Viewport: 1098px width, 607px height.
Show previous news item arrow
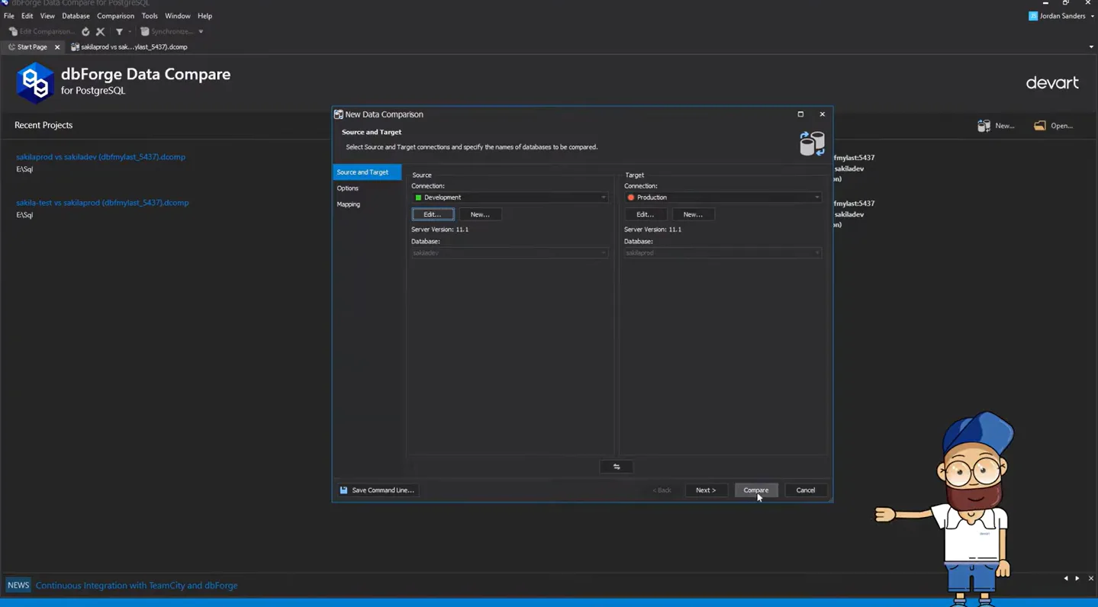[1066, 579]
